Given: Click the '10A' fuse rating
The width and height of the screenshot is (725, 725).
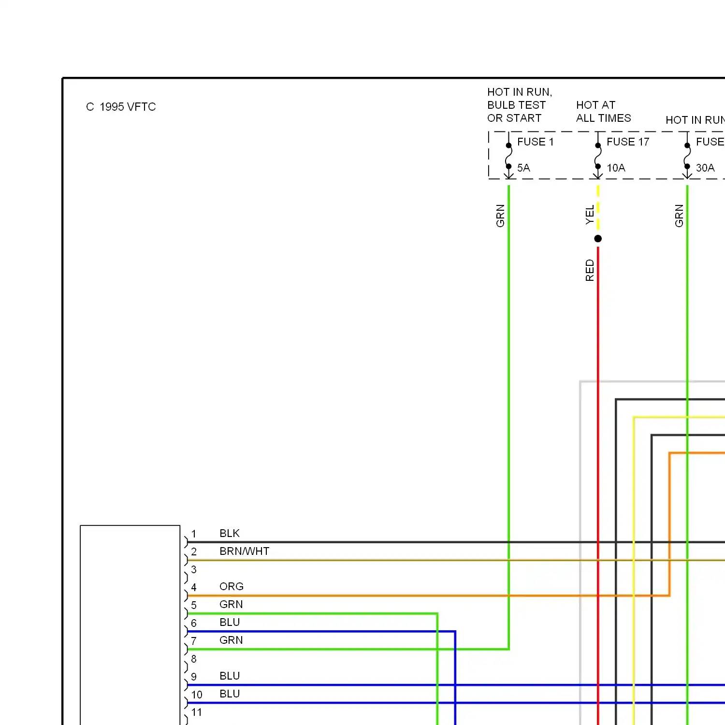Looking at the screenshot, I should tap(616, 168).
